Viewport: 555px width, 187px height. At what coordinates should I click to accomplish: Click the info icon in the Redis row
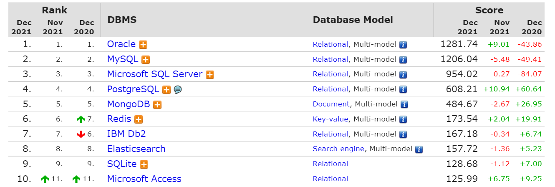403,119
